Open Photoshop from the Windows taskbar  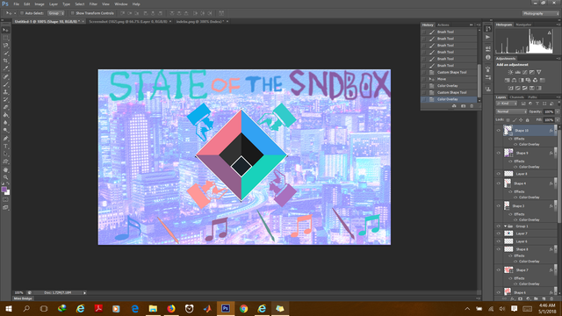pos(226,308)
